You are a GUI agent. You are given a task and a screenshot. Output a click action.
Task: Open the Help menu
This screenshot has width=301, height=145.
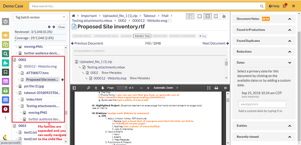274,6
